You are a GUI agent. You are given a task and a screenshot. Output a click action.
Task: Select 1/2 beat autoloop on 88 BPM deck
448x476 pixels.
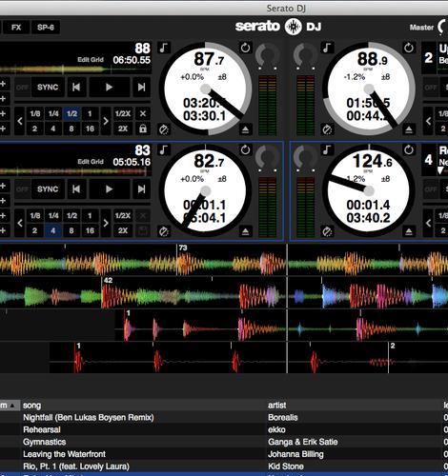click(x=71, y=113)
